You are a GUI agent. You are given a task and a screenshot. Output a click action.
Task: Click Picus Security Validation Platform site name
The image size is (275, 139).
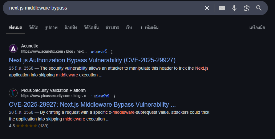pyautogui.click(x=54, y=90)
